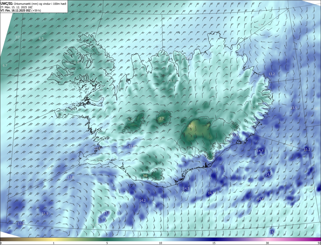Viewport: 321px width, 245px height.
Task: Click the 6.5 value label
Action: coord(41,38)
